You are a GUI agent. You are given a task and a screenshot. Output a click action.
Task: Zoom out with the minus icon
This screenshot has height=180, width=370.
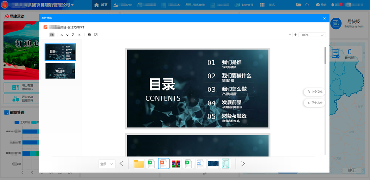coord(290,35)
